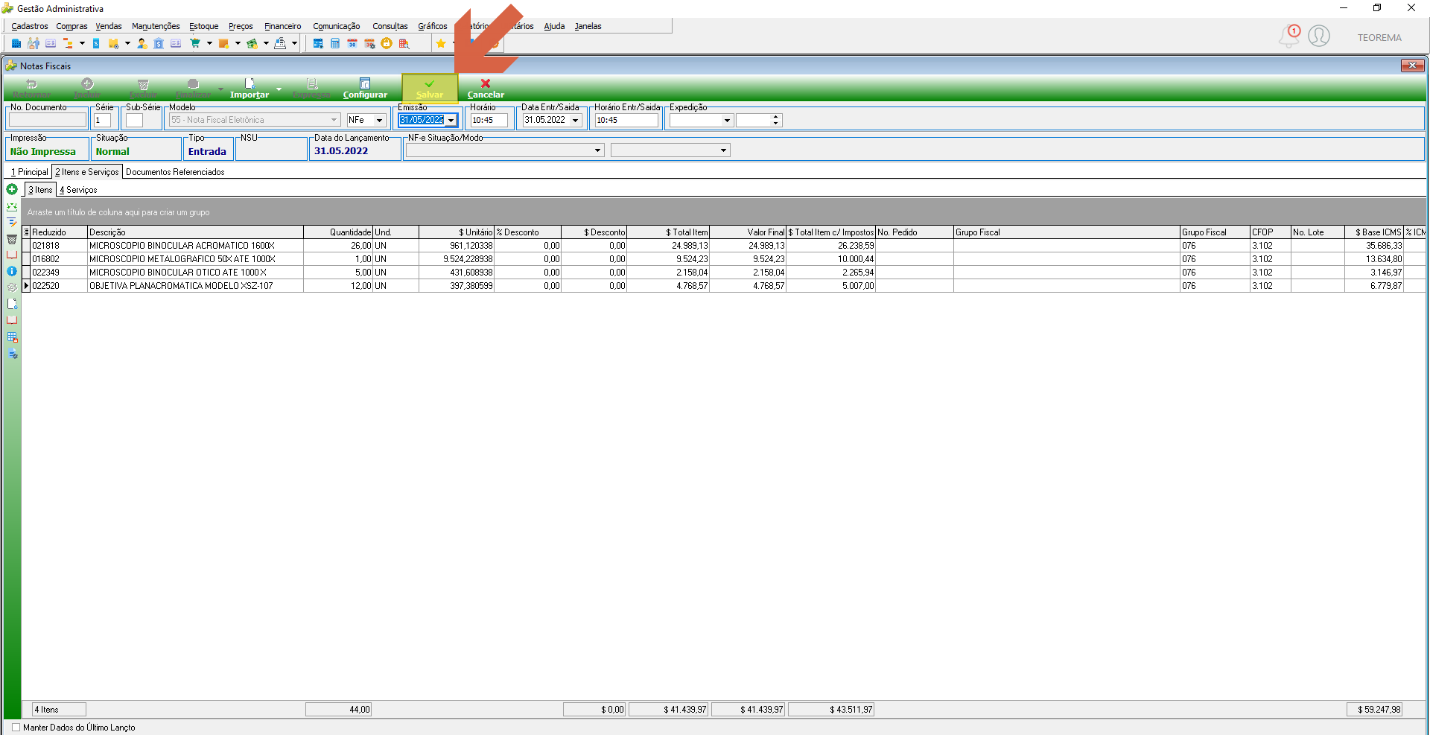Open the Data Entr/Saída date dropdown
The image size is (1430, 735).
coord(575,120)
